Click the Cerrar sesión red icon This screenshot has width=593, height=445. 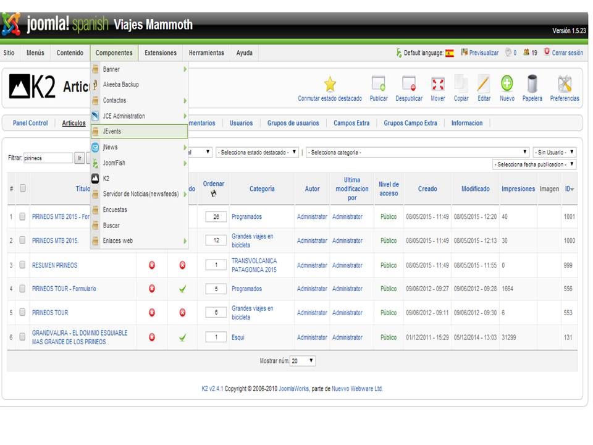coord(547,51)
